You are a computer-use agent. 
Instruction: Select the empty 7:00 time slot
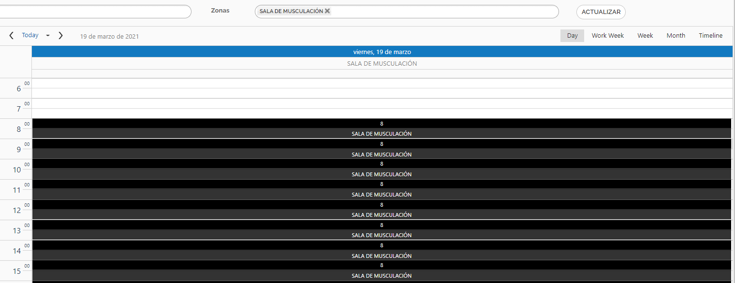click(x=382, y=104)
